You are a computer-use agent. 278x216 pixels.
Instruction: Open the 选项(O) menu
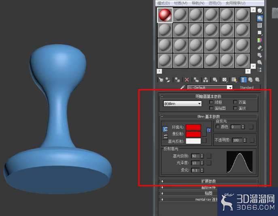click(215, 3)
